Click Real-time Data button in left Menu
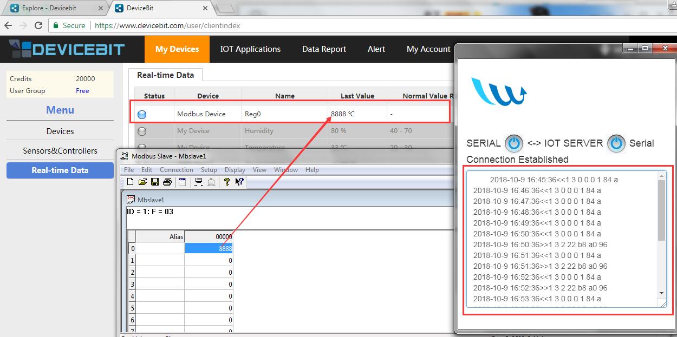Viewport: 677px width, 337px height. [60, 170]
